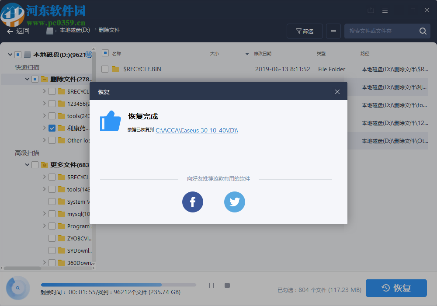
Task: Click the back arrow to return
Action: (10, 31)
